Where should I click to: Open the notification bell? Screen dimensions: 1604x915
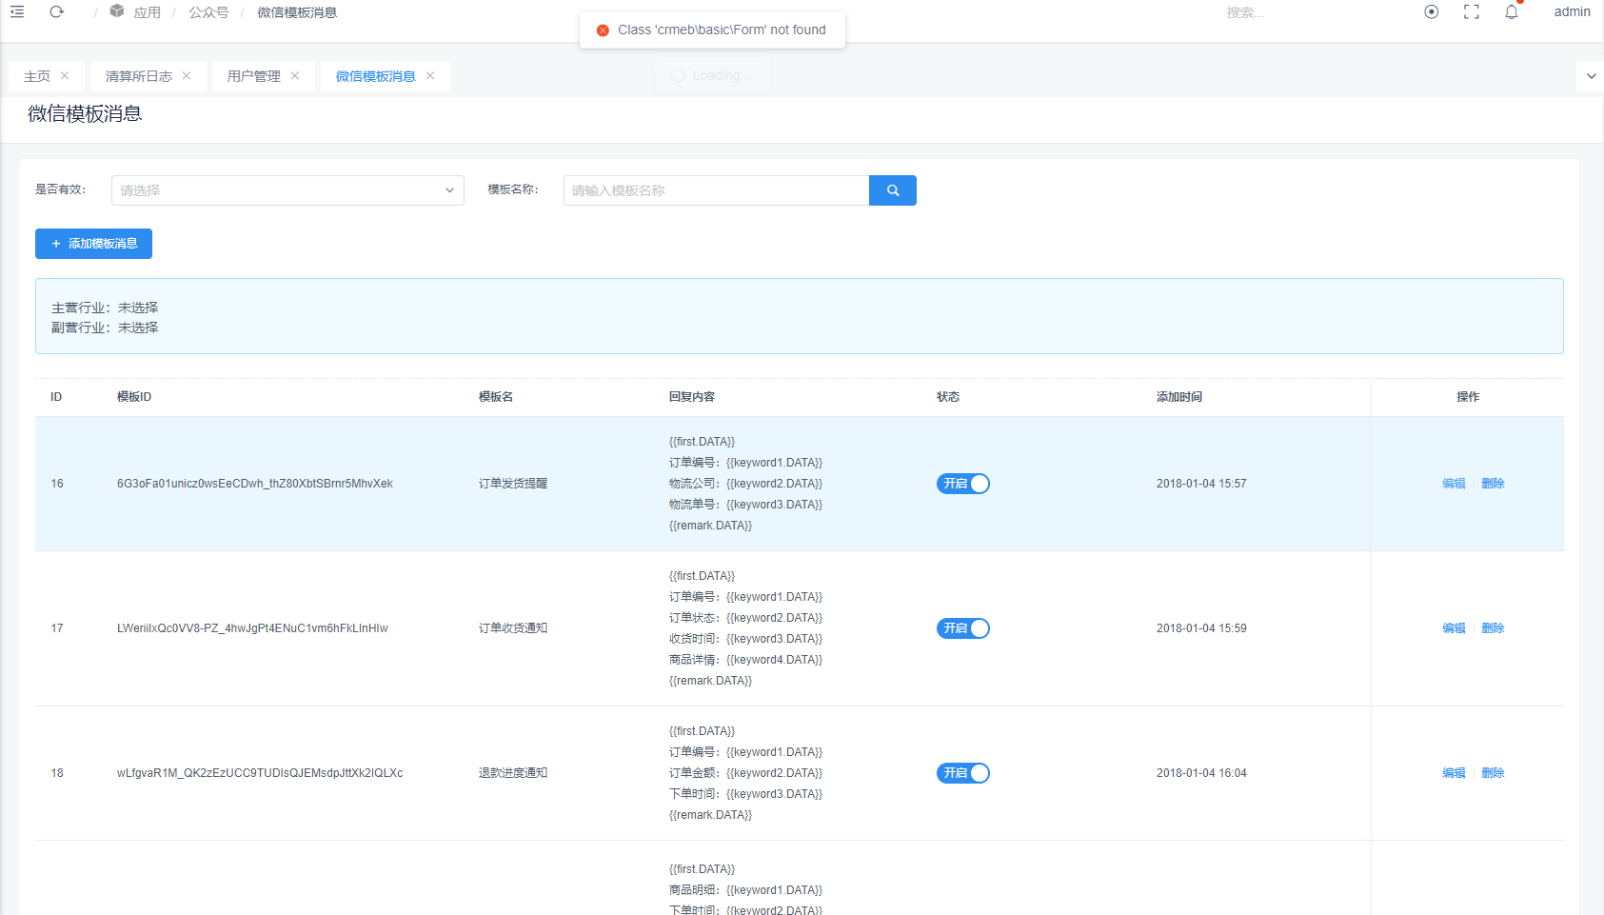(1512, 12)
